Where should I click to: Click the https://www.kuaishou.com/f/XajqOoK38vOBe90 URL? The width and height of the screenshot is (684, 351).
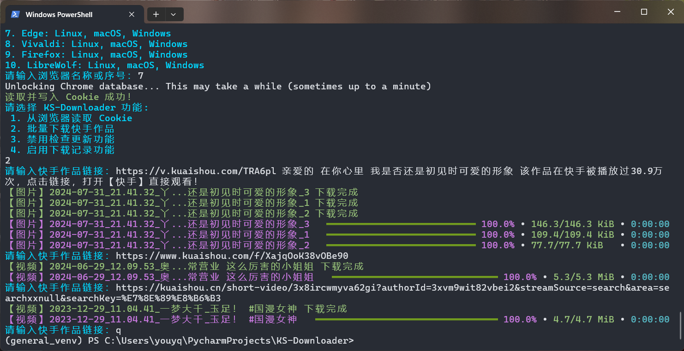coord(232,256)
